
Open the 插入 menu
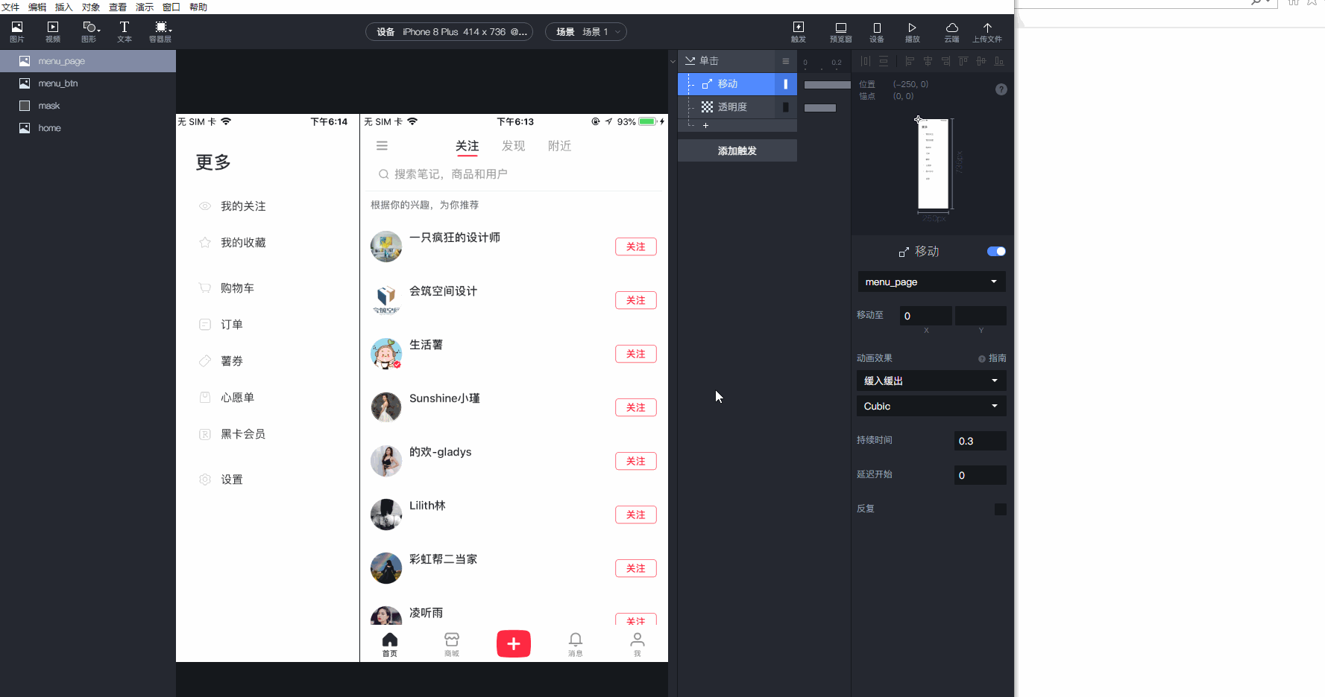pos(64,7)
